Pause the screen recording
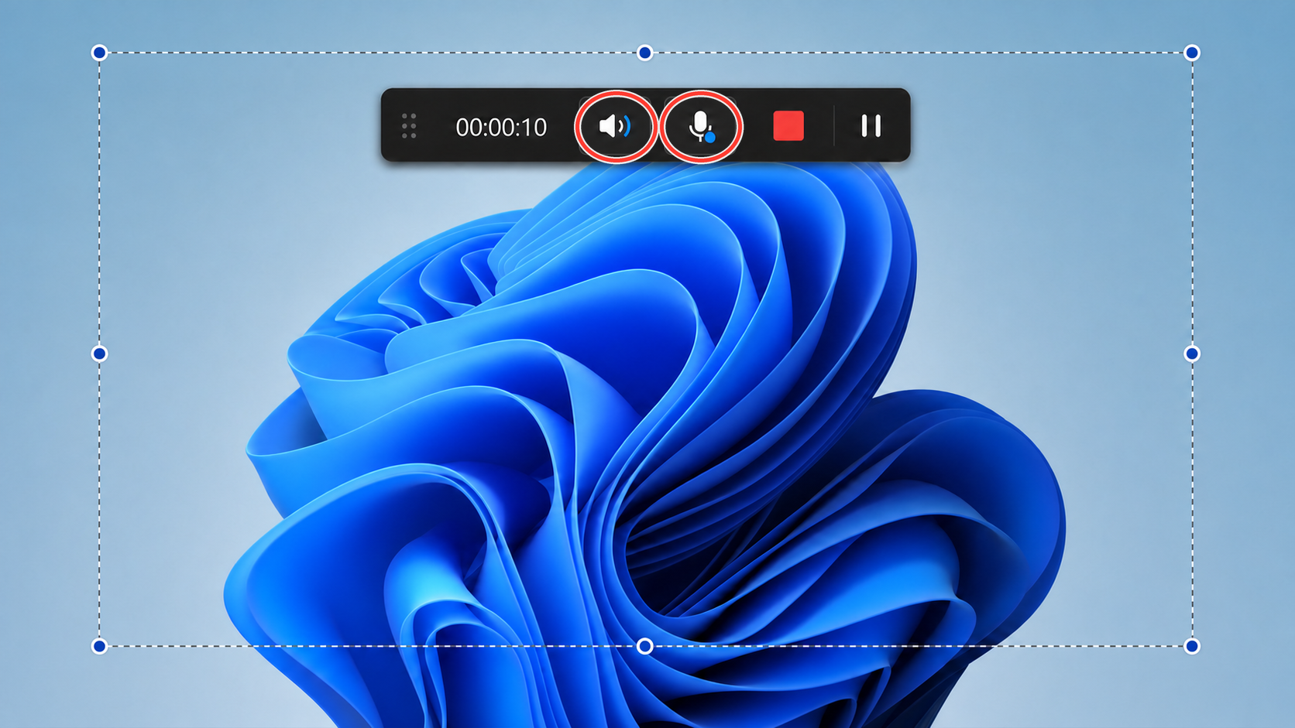This screenshot has height=728, width=1295. (x=871, y=126)
